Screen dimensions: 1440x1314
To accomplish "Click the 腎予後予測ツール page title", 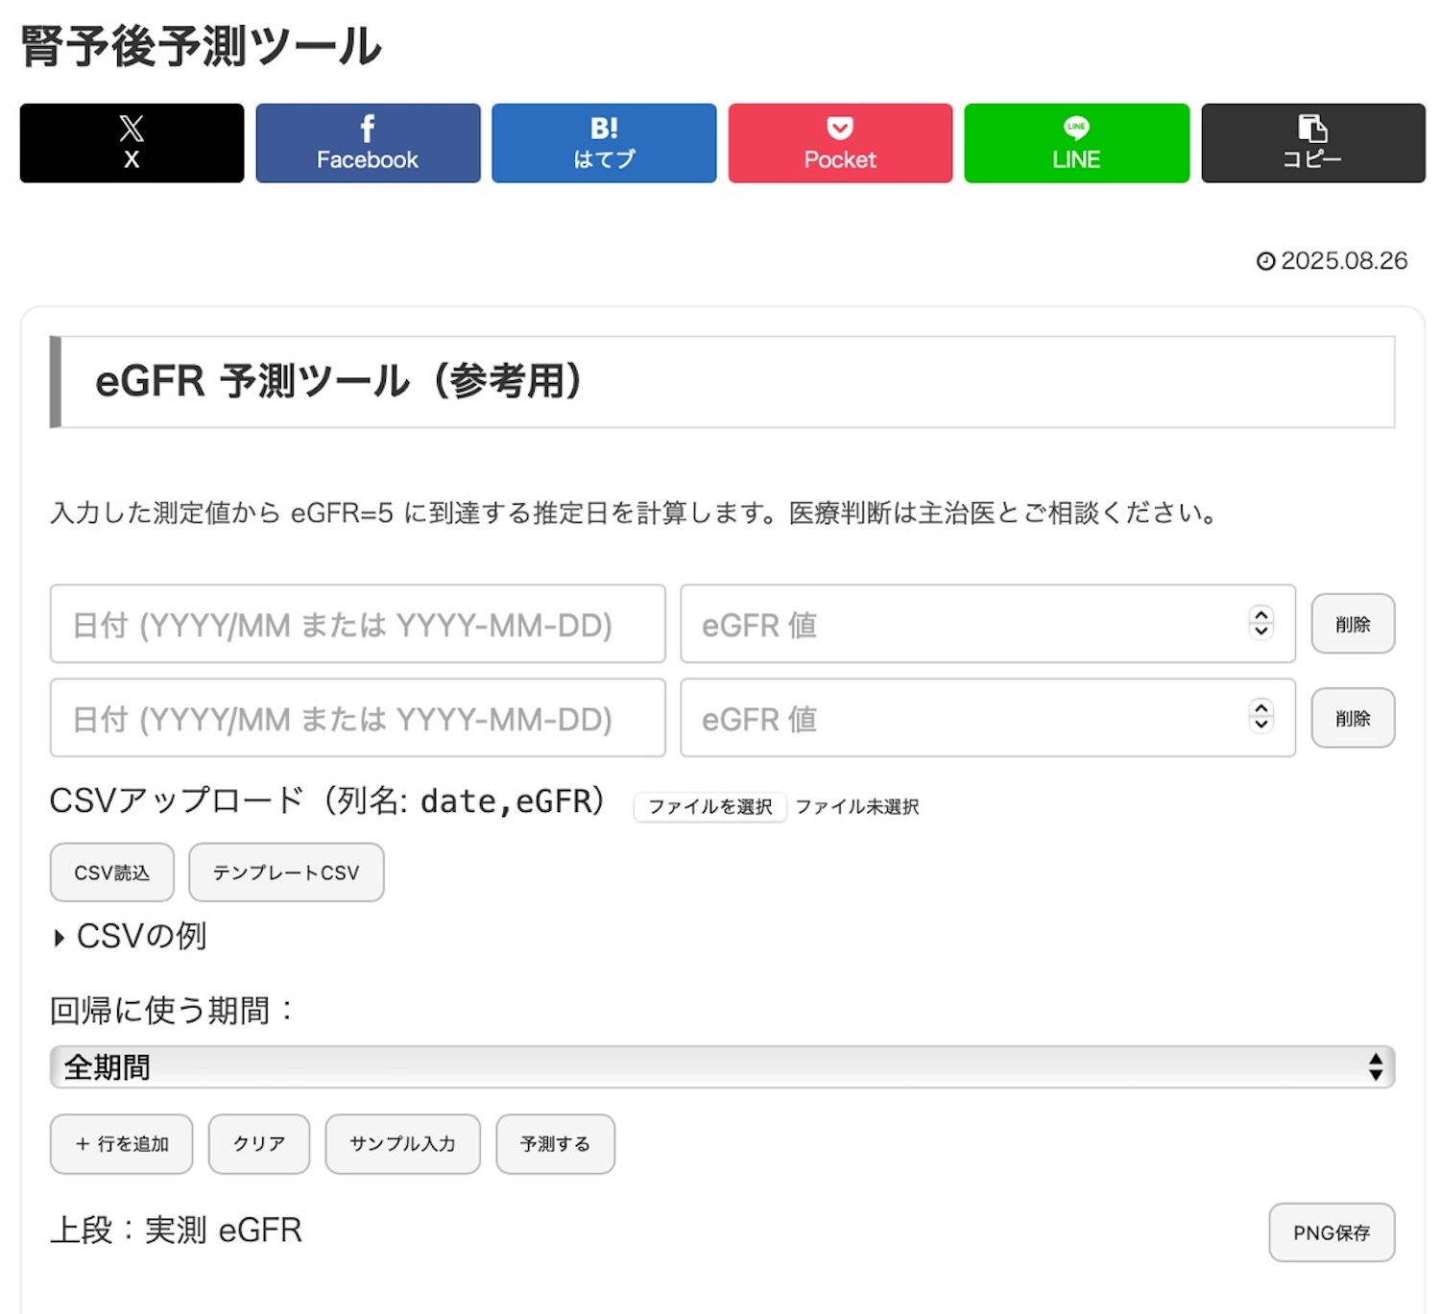I will click(x=201, y=46).
